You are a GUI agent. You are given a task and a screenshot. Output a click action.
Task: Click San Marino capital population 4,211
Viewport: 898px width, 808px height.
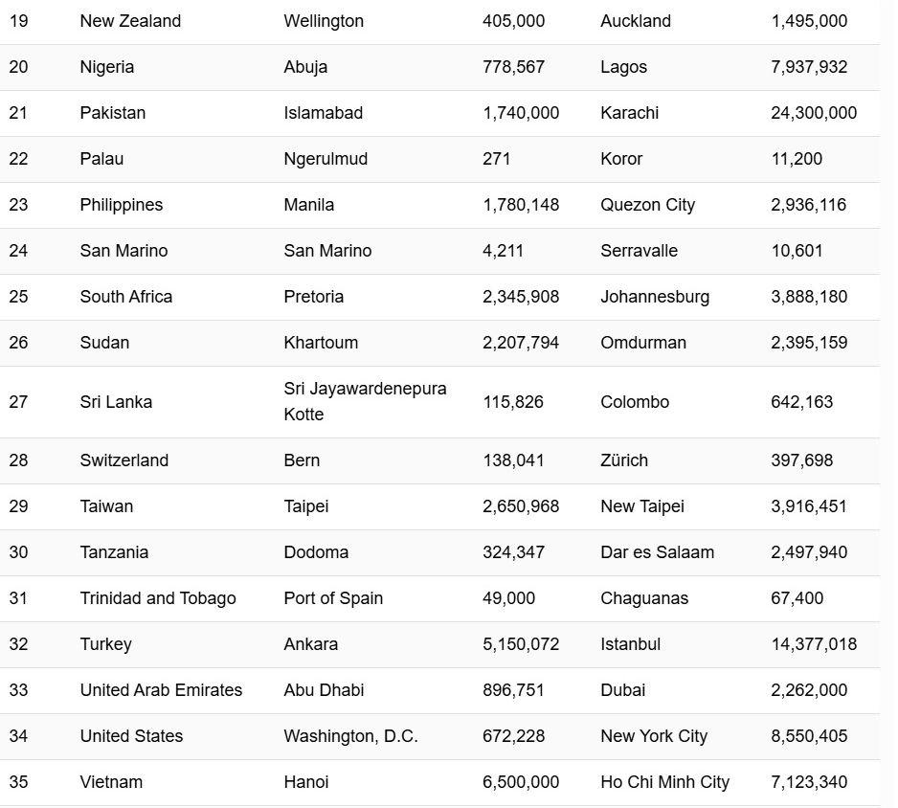pos(503,251)
